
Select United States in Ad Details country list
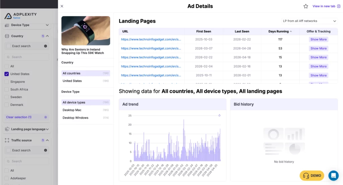[x=85, y=81]
